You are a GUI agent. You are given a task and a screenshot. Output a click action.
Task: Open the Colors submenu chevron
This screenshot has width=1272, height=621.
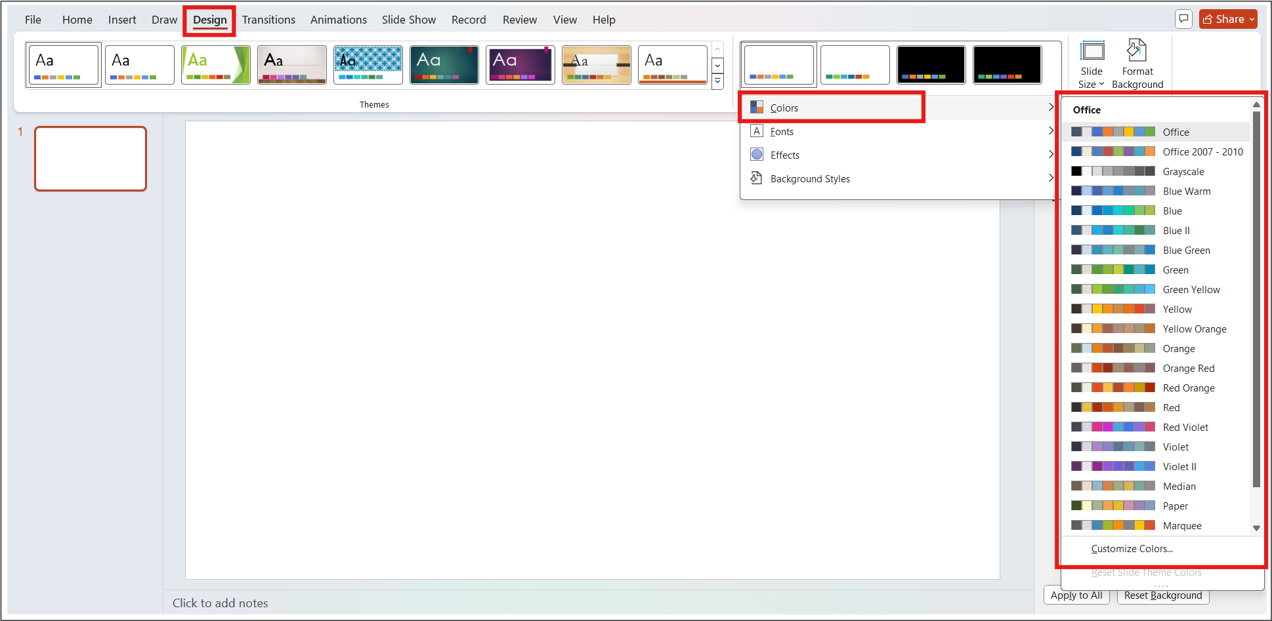coord(1051,107)
